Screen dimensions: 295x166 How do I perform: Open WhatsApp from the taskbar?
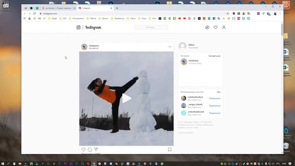point(162,164)
